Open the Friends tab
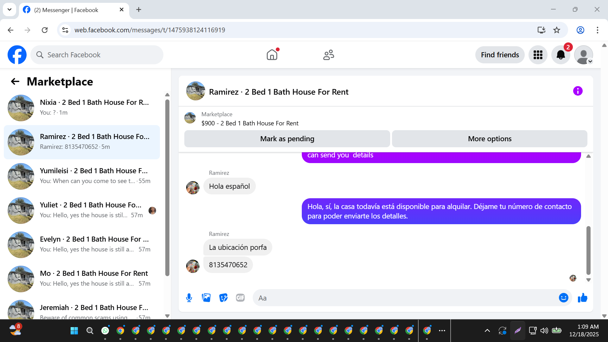 [328, 55]
